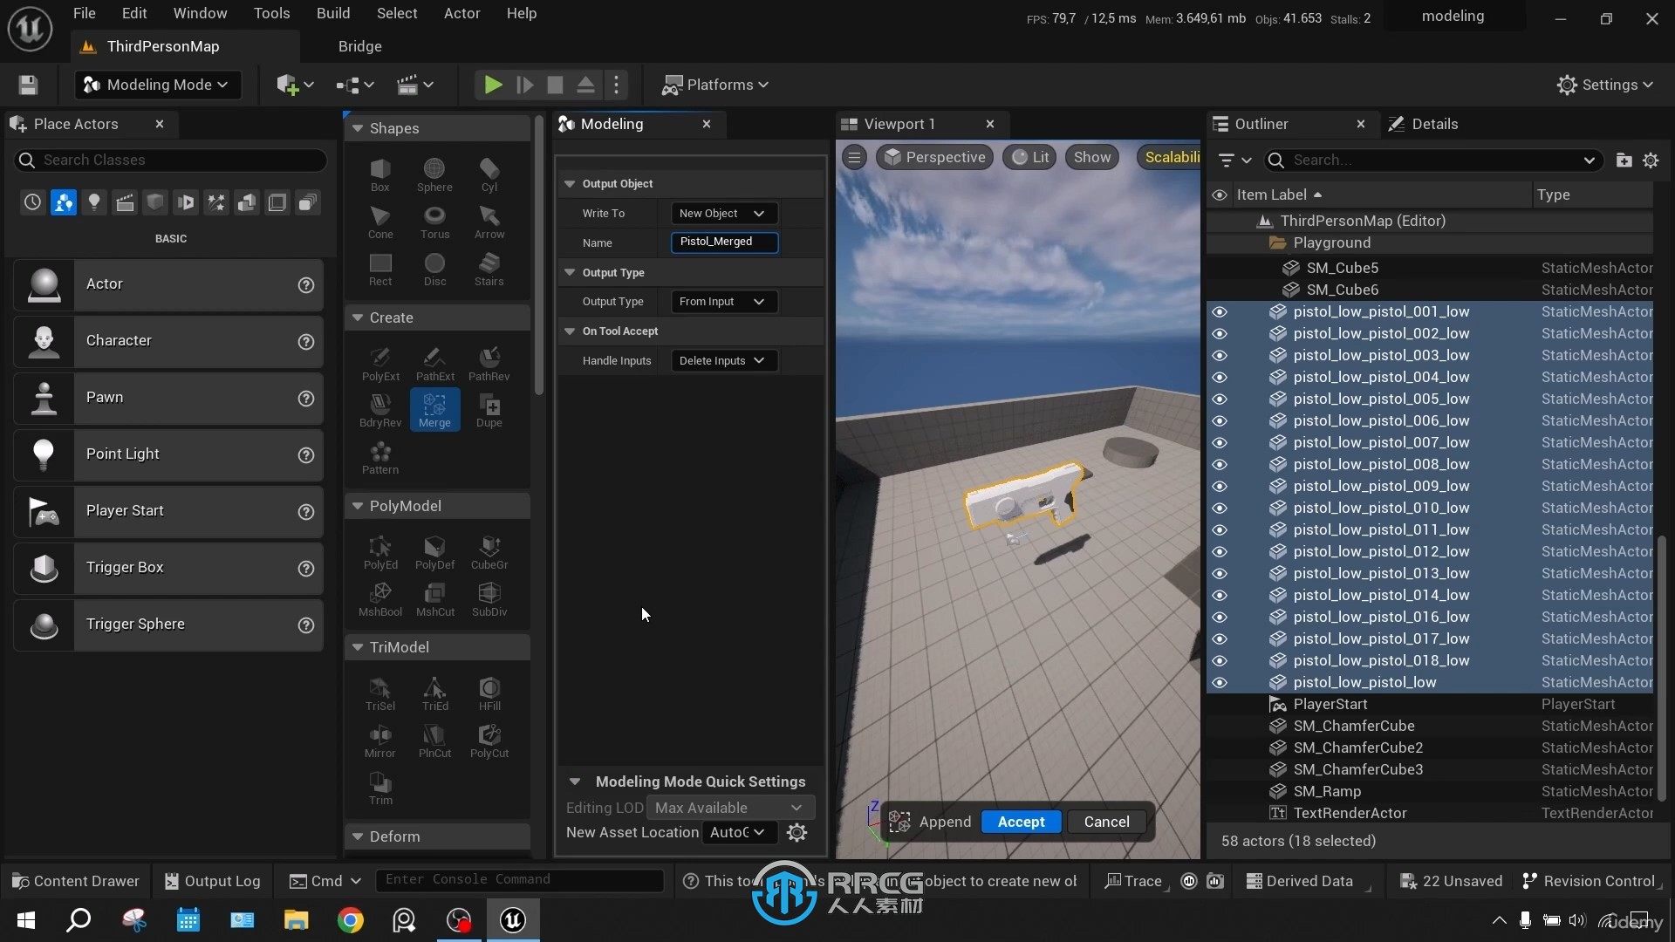Toggle visibility of pistol_low_pistol_005_low
The width and height of the screenshot is (1675, 942).
[1220, 399]
